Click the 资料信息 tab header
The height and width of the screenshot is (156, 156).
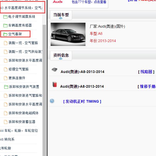click(x=61, y=56)
